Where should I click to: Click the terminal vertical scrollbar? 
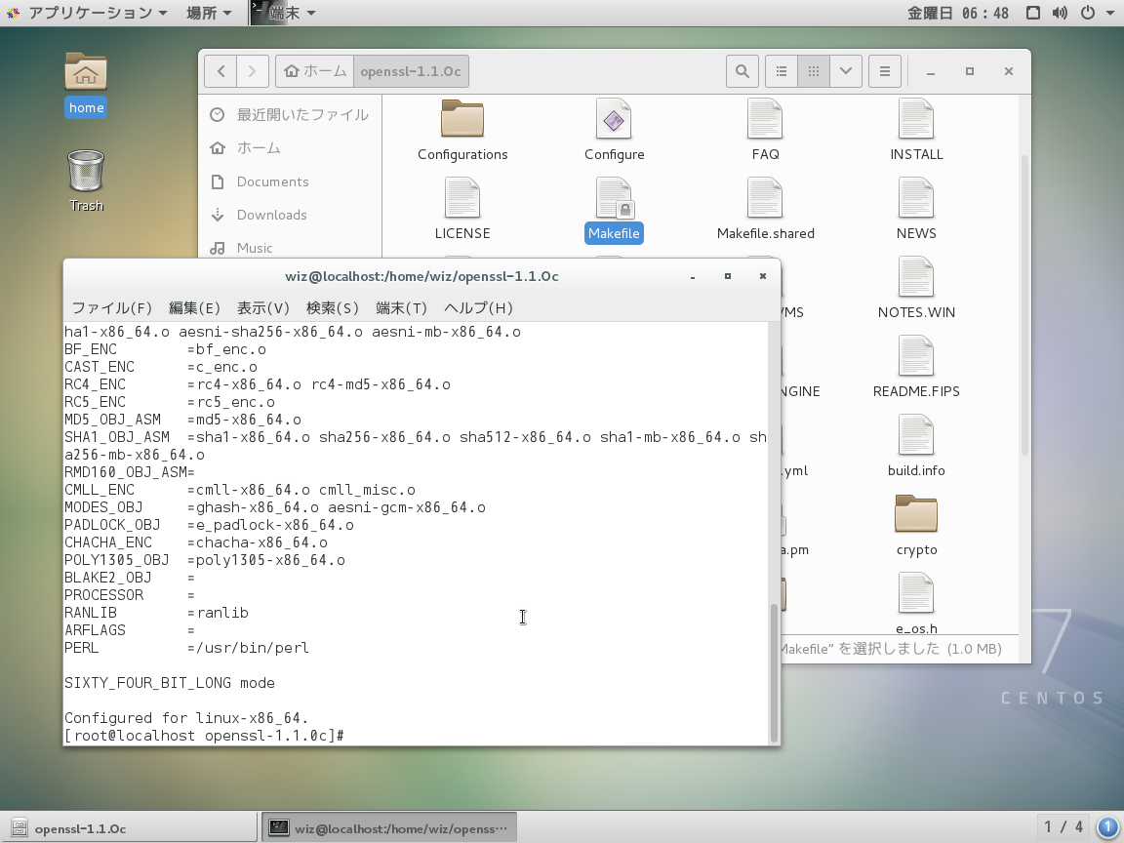pyautogui.click(x=774, y=672)
